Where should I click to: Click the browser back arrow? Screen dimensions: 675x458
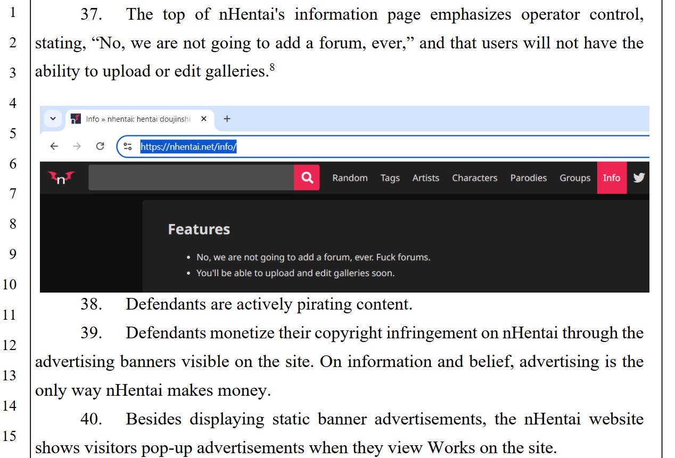point(54,146)
